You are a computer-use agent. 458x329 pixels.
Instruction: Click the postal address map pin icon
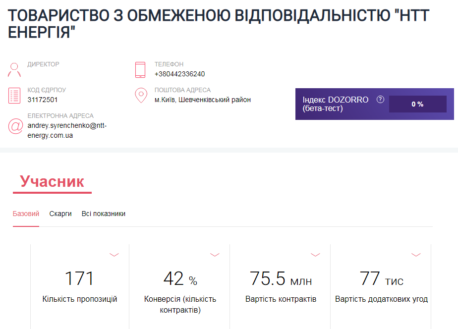pyautogui.click(x=141, y=95)
